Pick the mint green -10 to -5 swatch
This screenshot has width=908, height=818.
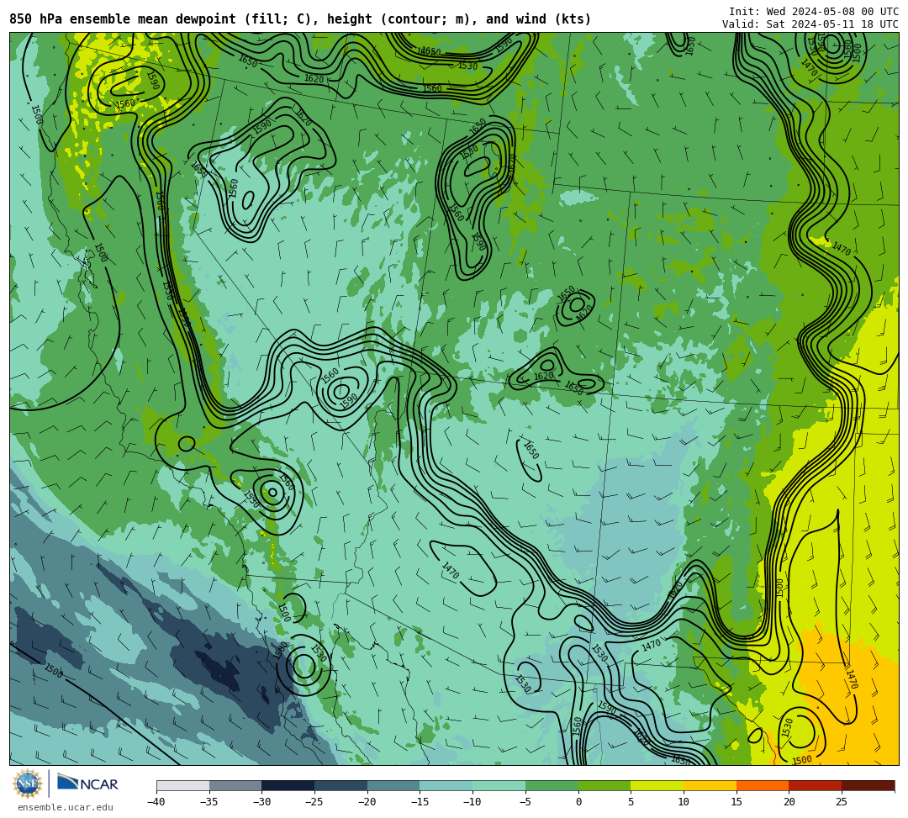[x=499, y=785]
